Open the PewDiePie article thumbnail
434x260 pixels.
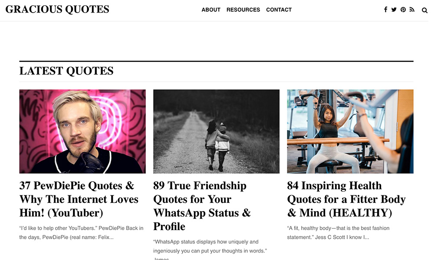[82, 131]
